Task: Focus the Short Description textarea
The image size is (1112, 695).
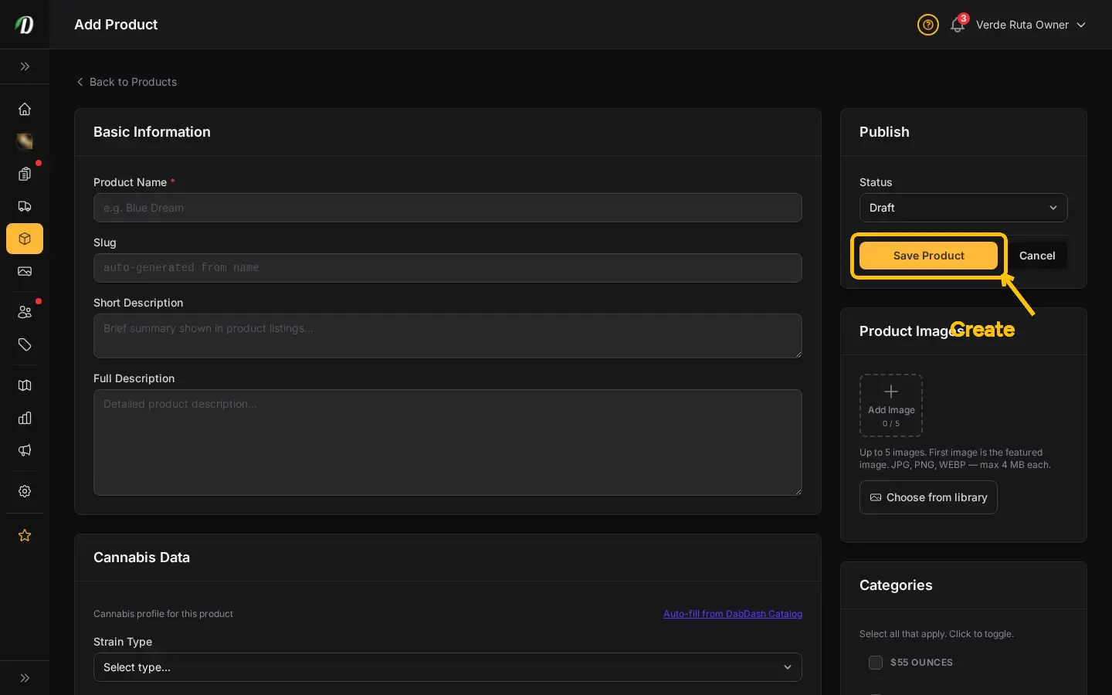Action: click(448, 336)
